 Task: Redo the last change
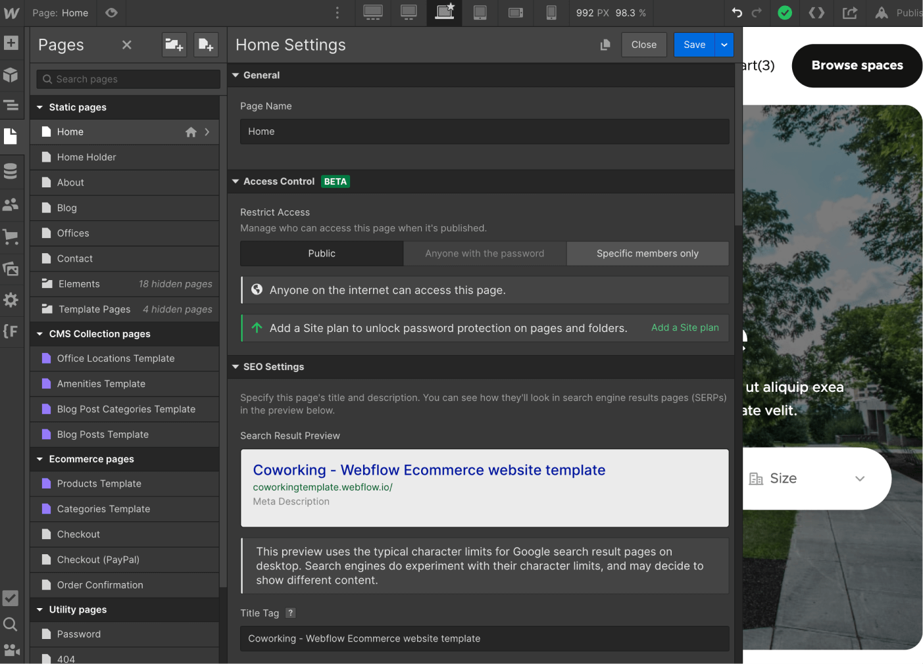757,12
